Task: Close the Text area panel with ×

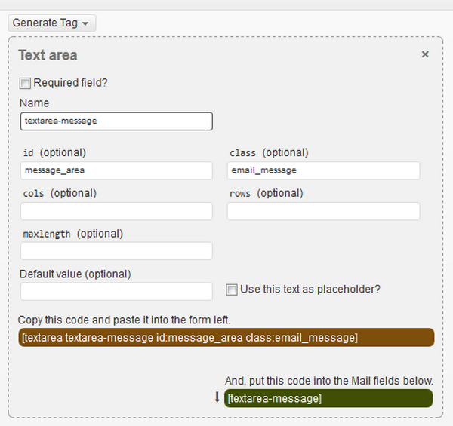Action: tap(425, 54)
